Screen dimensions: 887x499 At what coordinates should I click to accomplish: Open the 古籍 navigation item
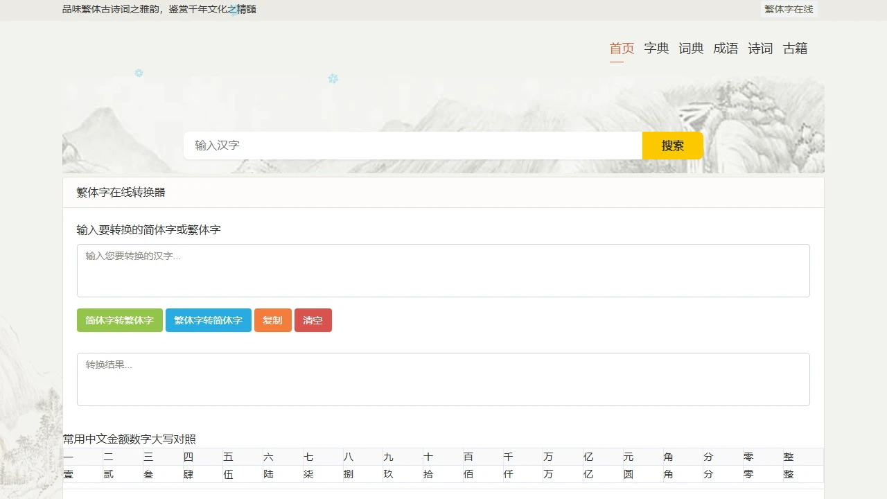point(795,49)
